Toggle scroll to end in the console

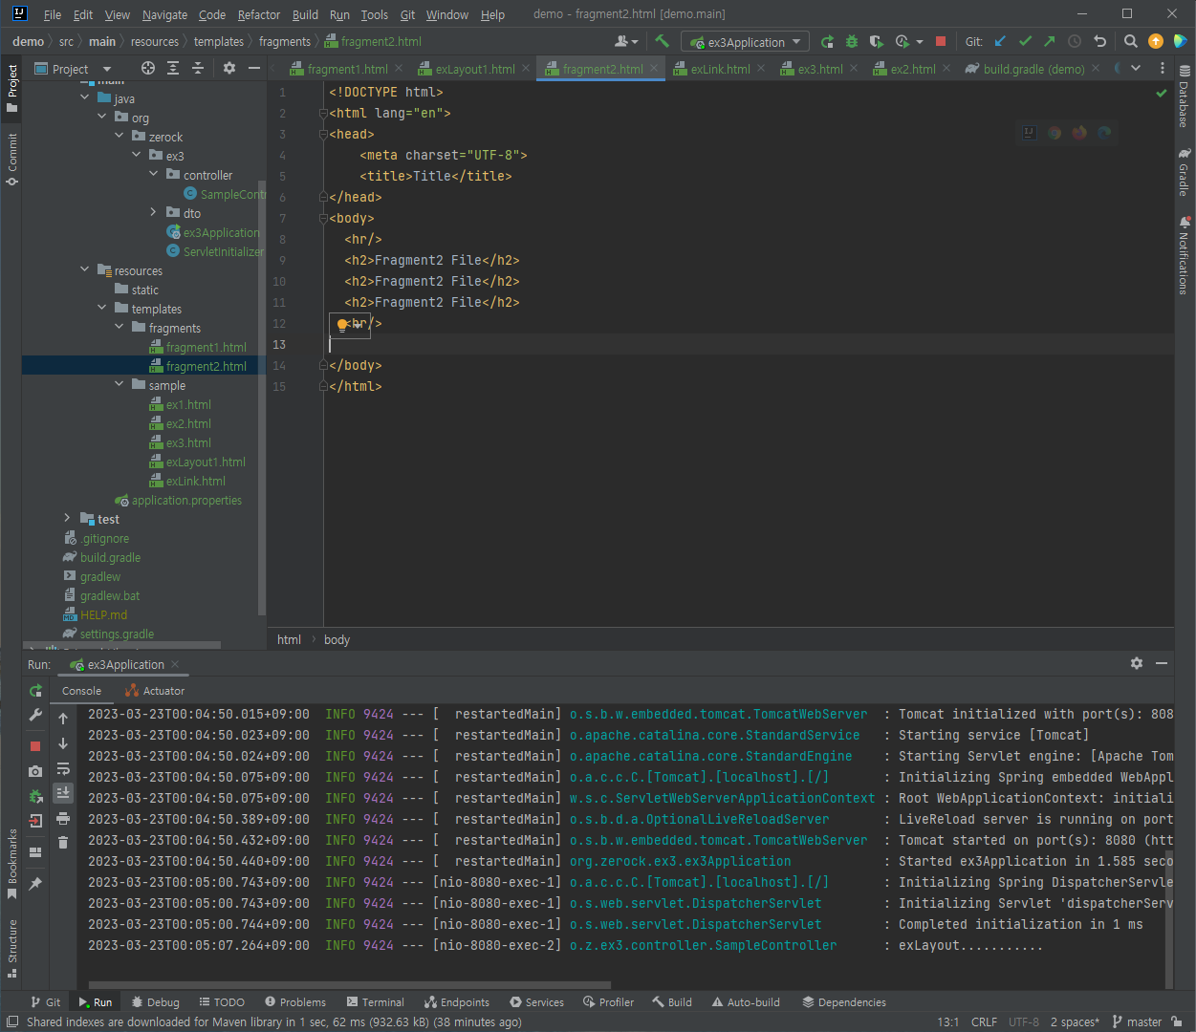tap(63, 792)
